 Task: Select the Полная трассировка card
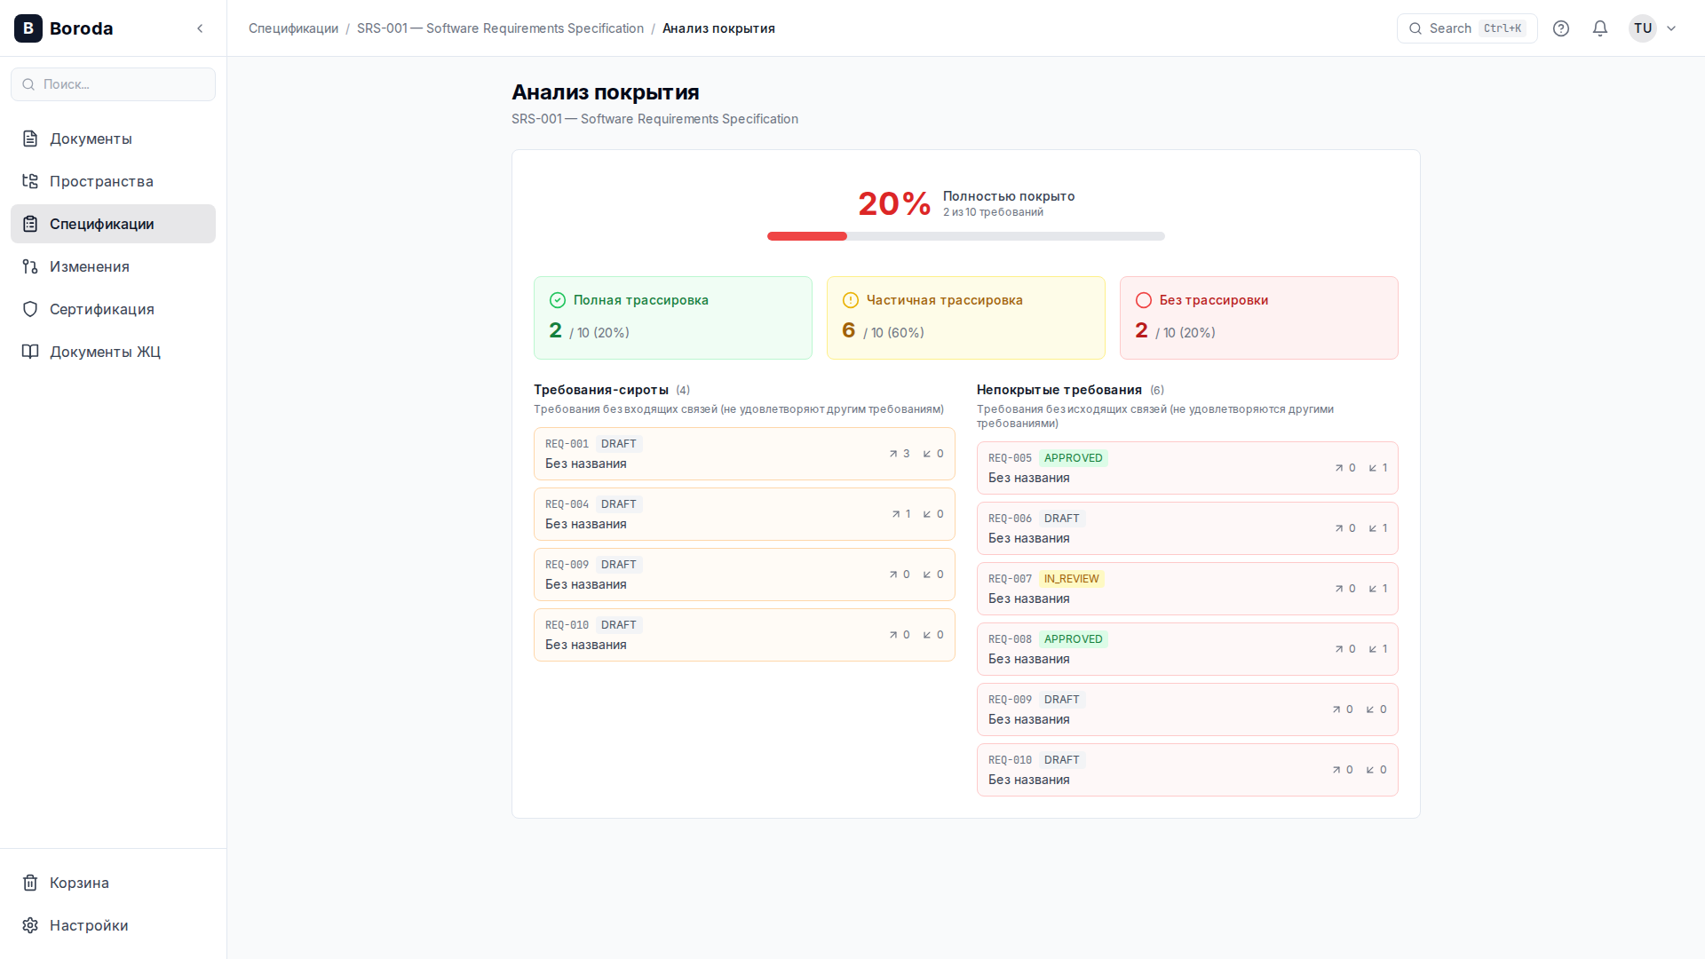point(672,318)
